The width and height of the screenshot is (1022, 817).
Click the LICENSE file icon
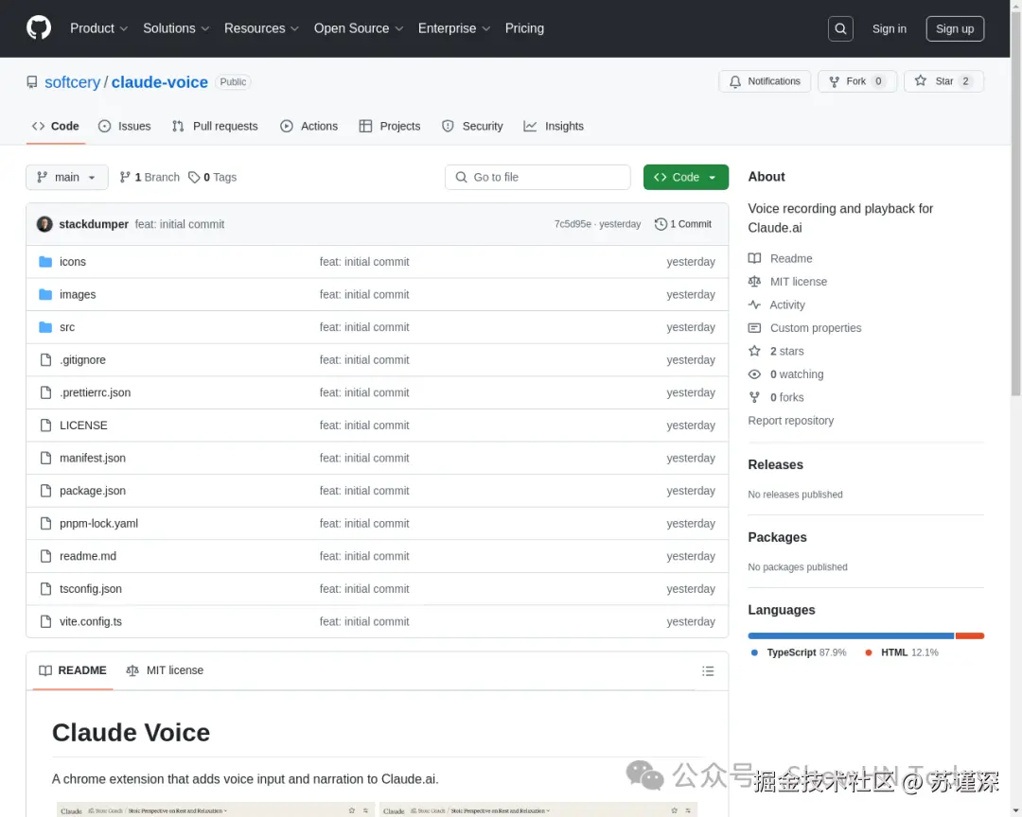tap(45, 426)
